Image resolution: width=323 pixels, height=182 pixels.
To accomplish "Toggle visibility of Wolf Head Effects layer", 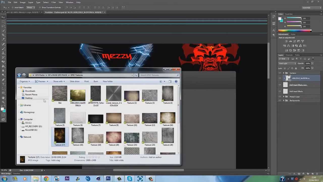I will click(280, 91).
